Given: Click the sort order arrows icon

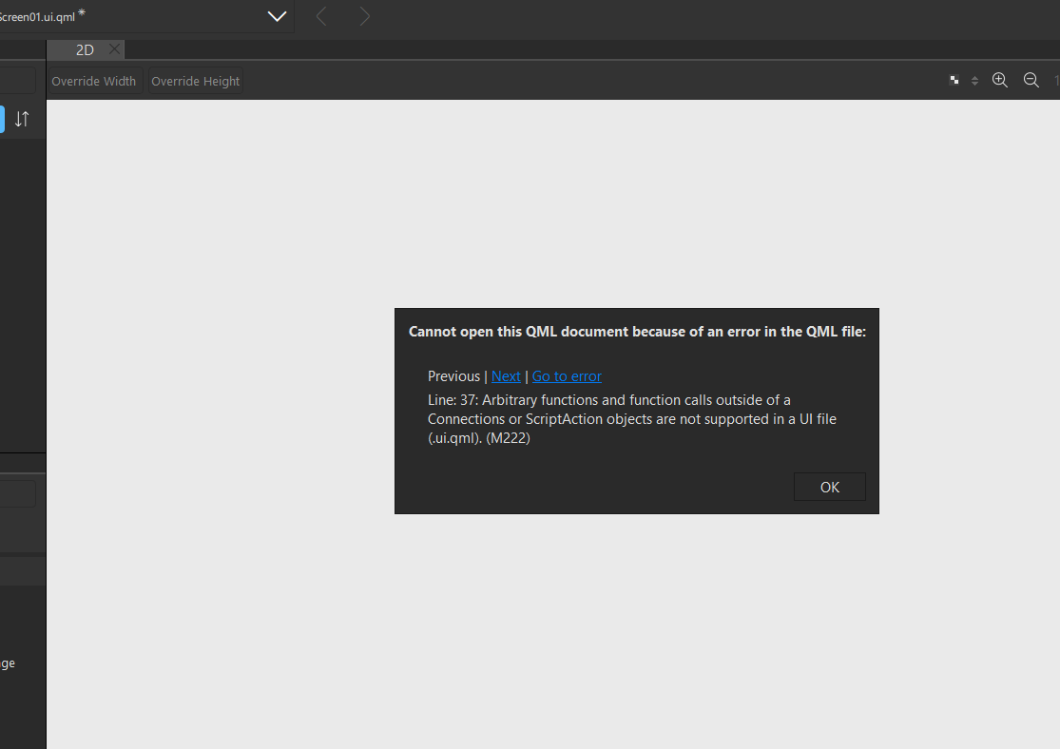Looking at the screenshot, I should point(22,119).
